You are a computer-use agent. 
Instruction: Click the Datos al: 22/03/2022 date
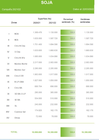tap(83, 9)
